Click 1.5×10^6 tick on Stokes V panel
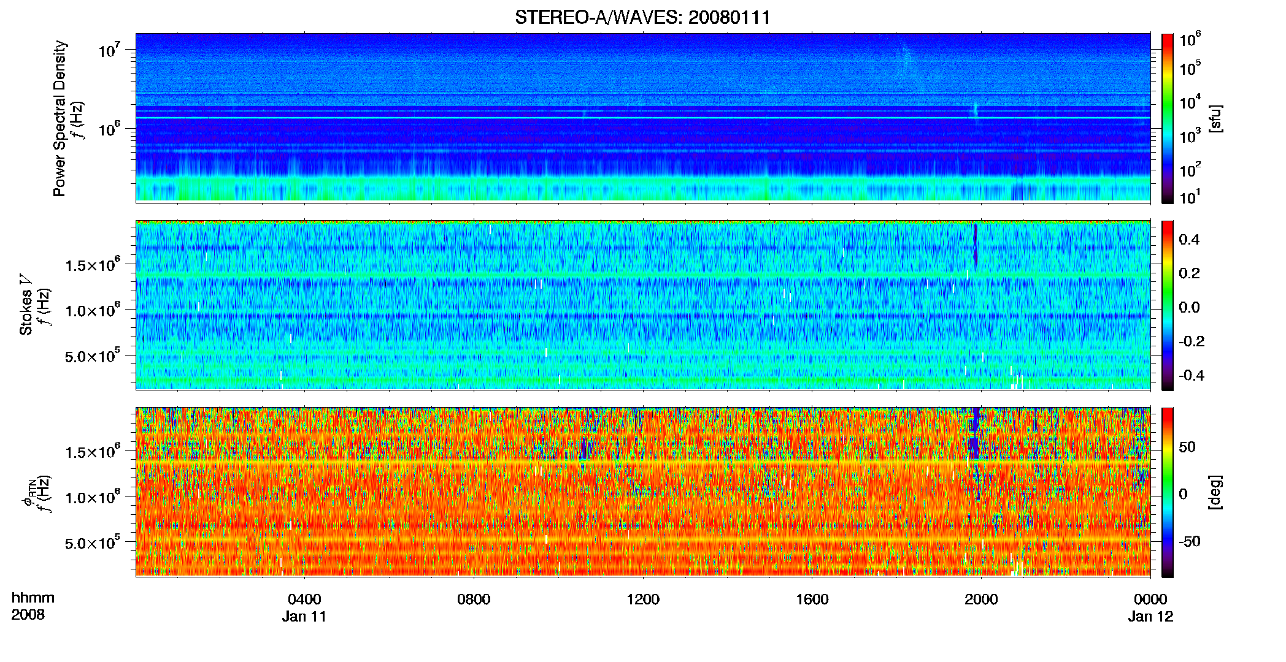 click(x=93, y=265)
